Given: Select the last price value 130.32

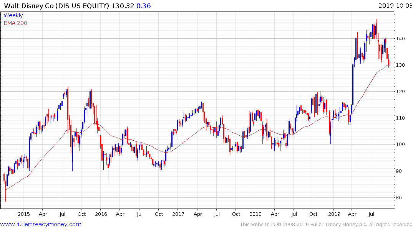Looking at the screenshot, I should 123,6.
